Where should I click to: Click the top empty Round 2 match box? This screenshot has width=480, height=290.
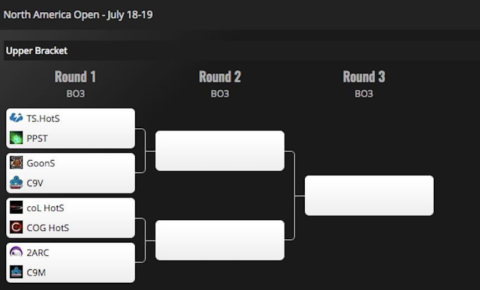pyautogui.click(x=220, y=151)
